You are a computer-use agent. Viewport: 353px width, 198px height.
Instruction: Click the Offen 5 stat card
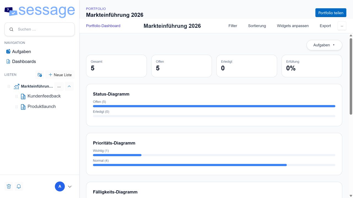181,66
